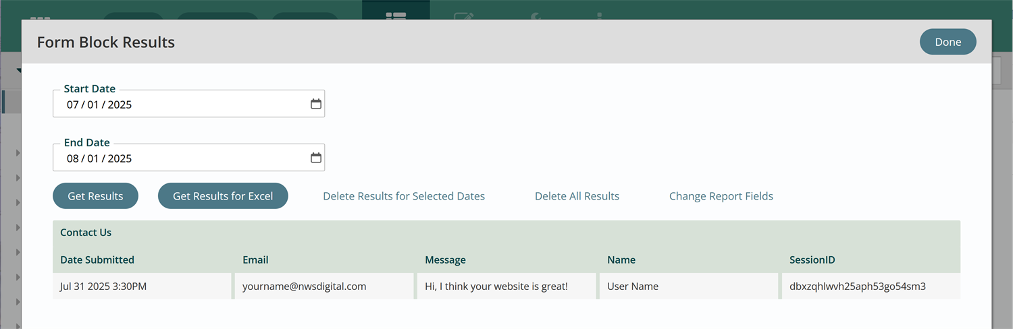Click the Jul 31 2025 3:30PM cell

click(x=142, y=286)
